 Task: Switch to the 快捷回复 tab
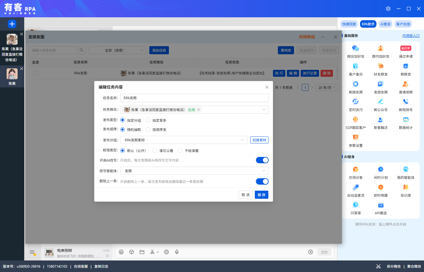click(349, 24)
